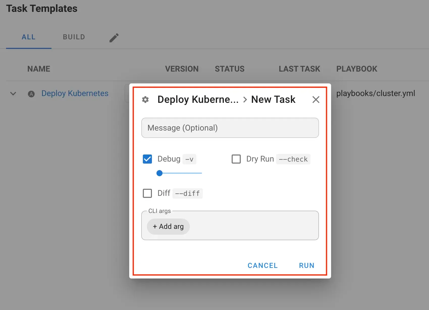The width and height of the screenshot is (429, 310).
Task: Disable the Debug -v checkbox
Action: [x=147, y=159]
